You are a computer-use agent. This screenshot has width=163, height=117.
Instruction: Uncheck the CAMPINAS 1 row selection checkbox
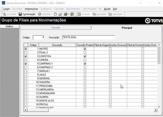pyautogui.click(x=26, y=63)
